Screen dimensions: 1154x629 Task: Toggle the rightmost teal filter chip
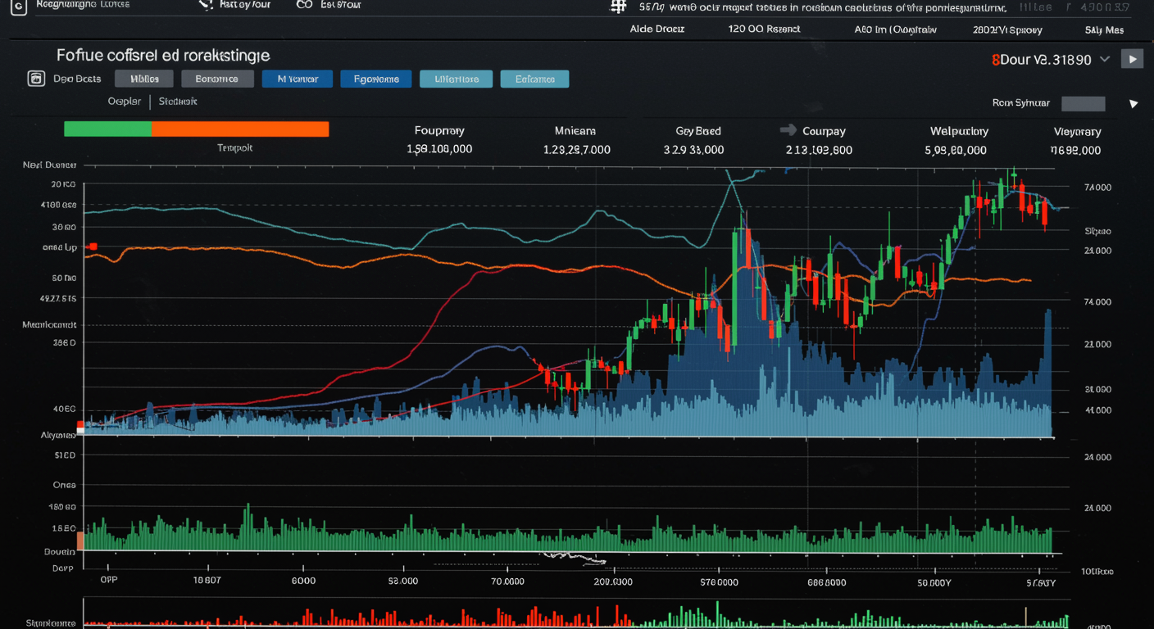pos(534,79)
